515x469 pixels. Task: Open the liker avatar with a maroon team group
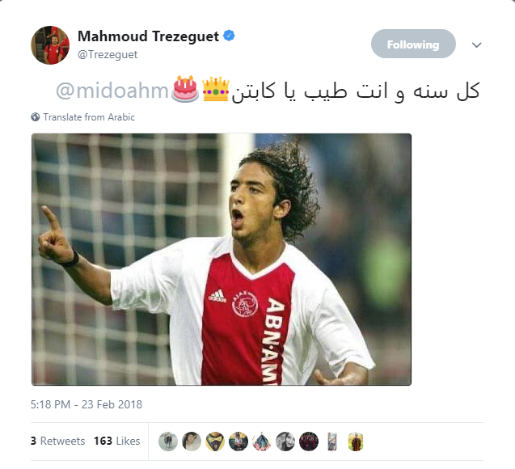309,441
